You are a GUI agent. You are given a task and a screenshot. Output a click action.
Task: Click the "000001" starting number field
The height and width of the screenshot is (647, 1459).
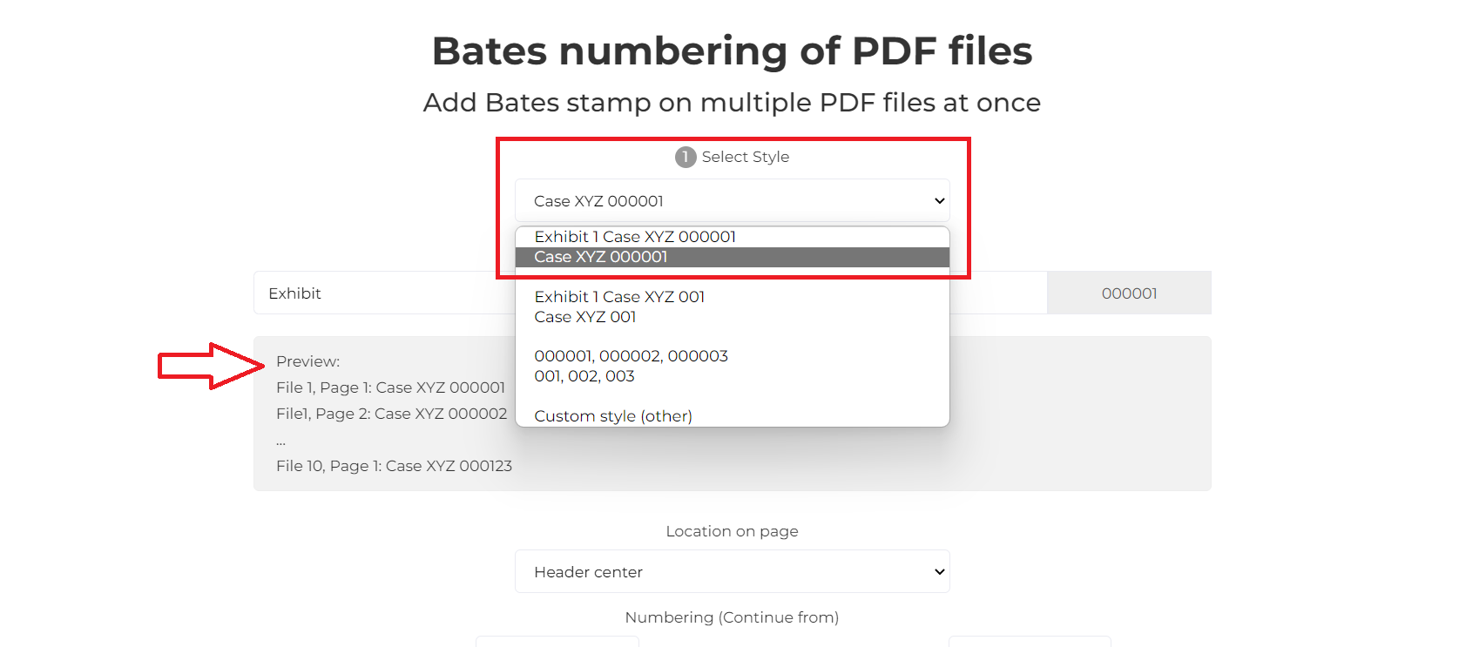click(x=1128, y=293)
